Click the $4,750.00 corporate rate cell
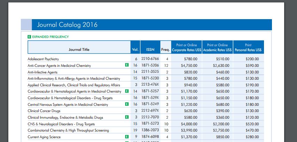Image resolution: width=297 pixels, height=142 pixels. pyautogui.click(x=189, y=65)
